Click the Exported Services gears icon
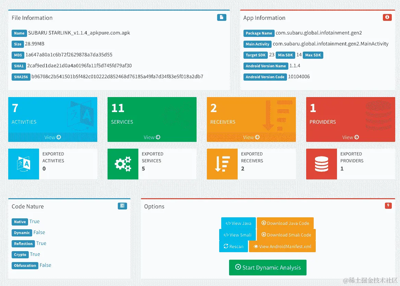The width and height of the screenshot is (400, 286). pyautogui.click(x=123, y=164)
